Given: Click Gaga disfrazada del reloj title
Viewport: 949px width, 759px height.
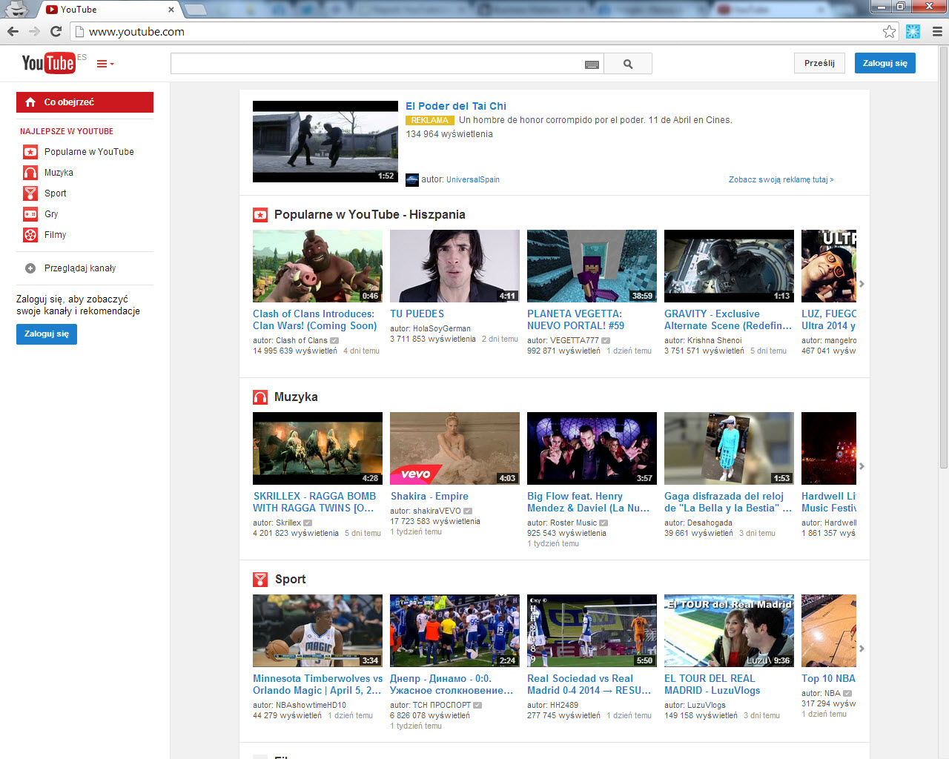Looking at the screenshot, I should [728, 502].
